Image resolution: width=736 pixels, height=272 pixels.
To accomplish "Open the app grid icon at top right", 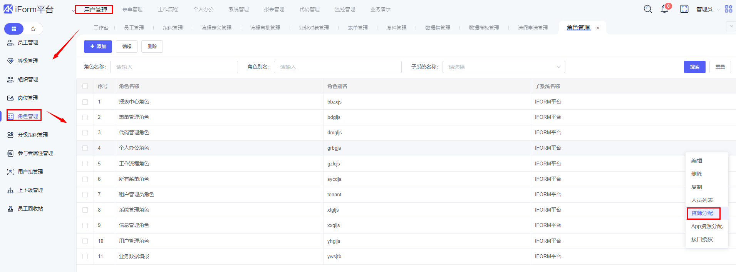I will (x=728, y=9).
